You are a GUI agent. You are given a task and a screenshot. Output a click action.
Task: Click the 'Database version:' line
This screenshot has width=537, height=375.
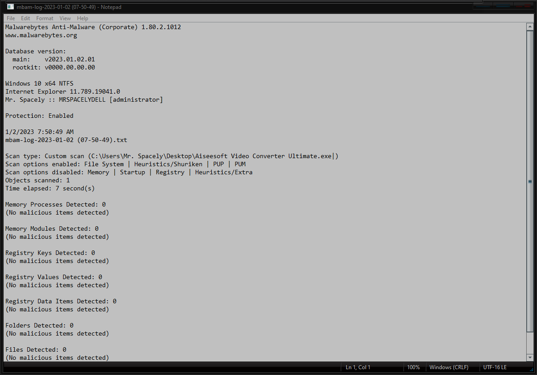point(35,52)
